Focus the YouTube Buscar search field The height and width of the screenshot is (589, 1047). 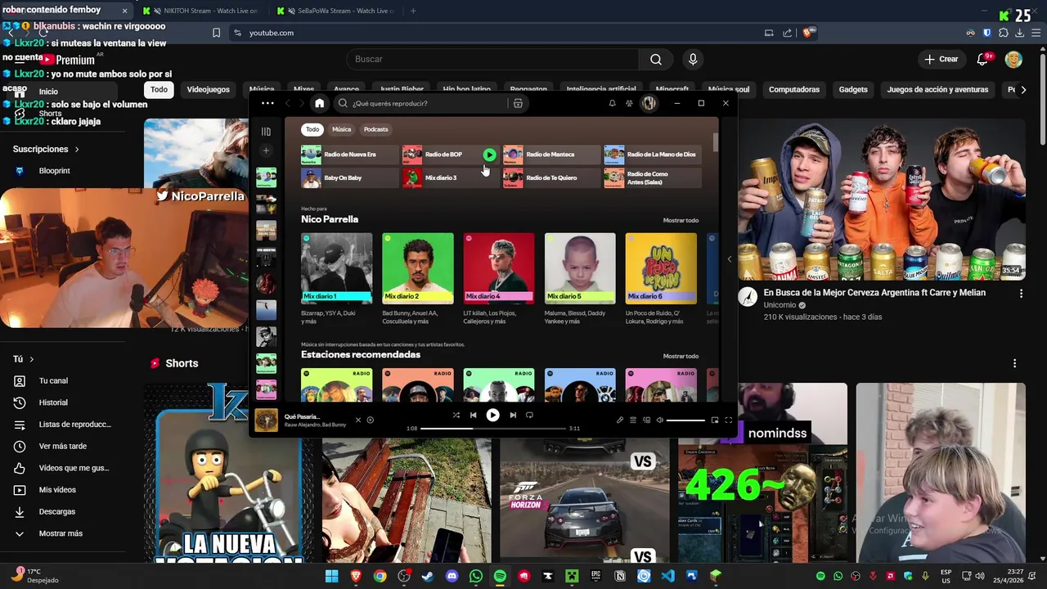click(492, 59)
